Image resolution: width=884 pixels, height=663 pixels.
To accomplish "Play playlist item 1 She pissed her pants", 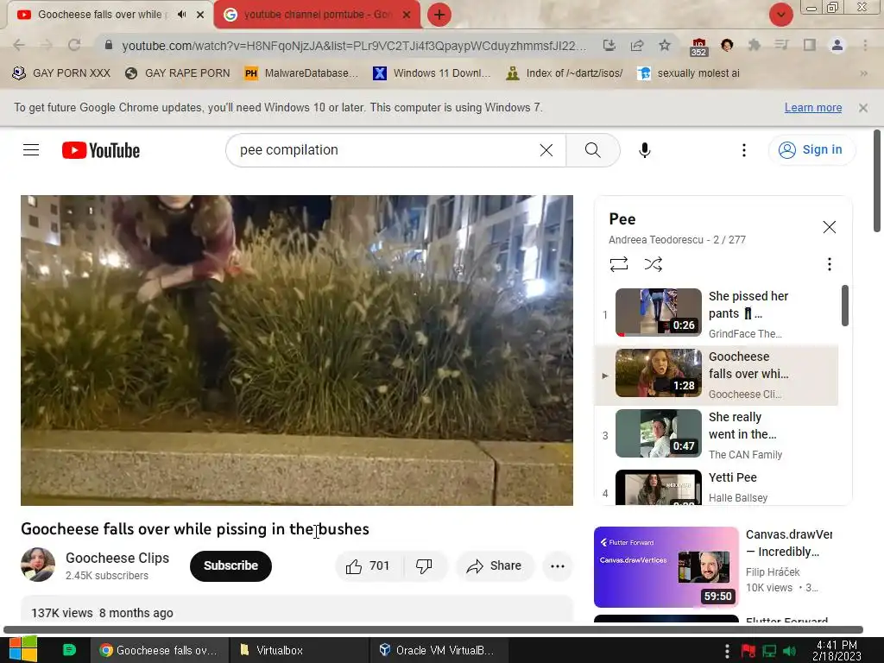I will pyautogui.click(x=716, y=313).
